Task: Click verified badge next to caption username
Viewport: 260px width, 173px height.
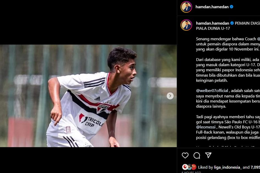Action: tap(232, 23)
